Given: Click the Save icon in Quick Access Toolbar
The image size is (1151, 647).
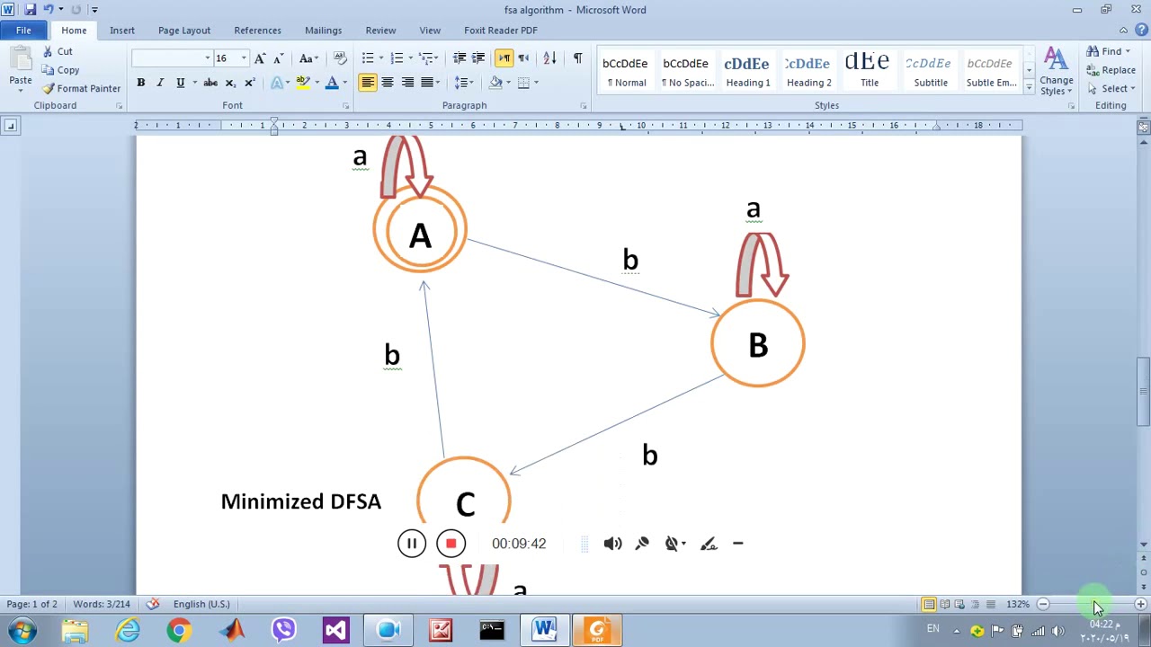Looking at the screenshot, I should point(30,10).
